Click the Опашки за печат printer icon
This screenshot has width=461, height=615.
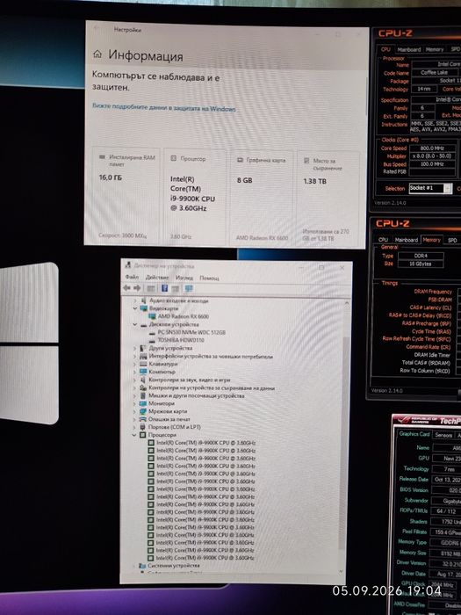143,419
